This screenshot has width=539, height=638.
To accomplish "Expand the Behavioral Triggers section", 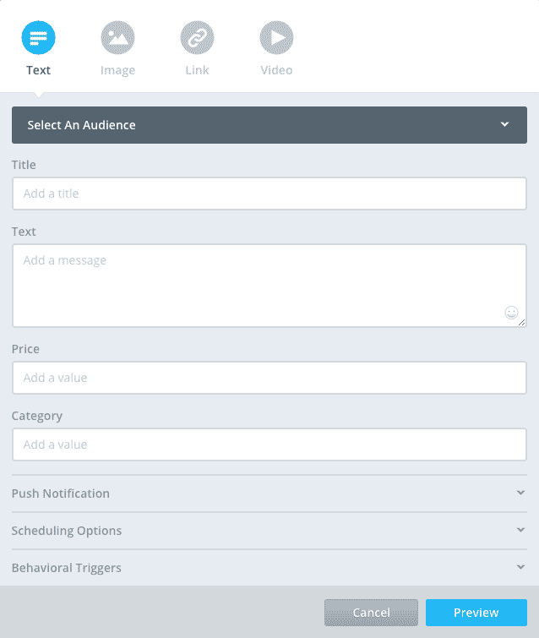I will (269, 568).
